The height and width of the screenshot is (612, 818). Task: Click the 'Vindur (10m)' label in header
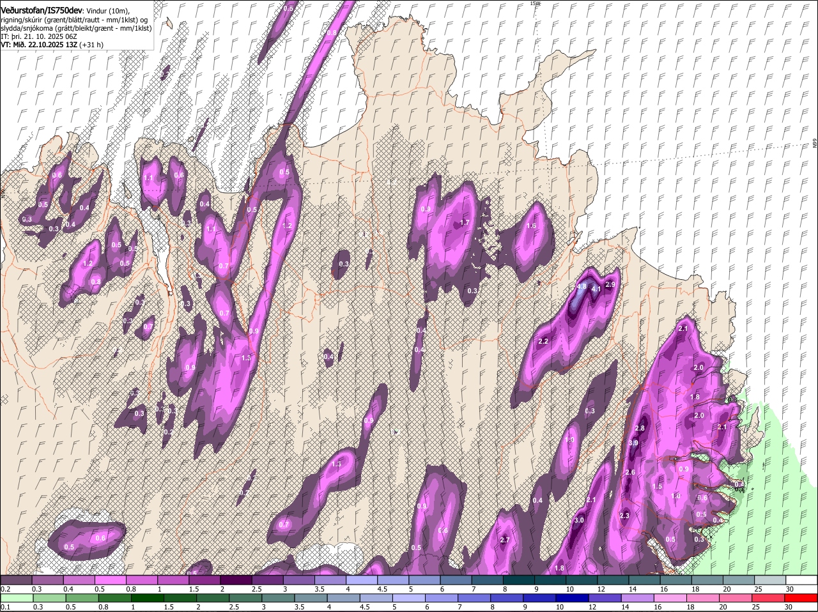pos(108,11)
